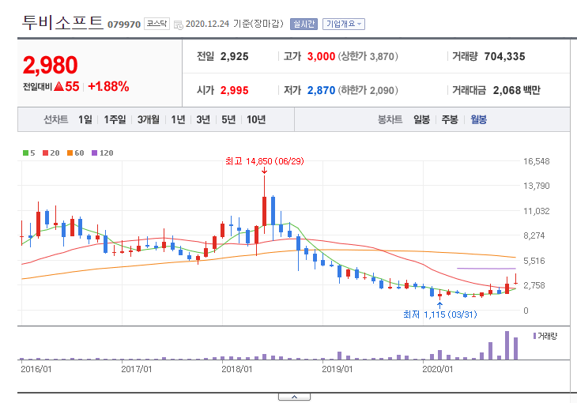The width and height of the screenshot is (577, 403).
Task: Click the 하한가 2,090 lower limit text
Action: pyautogui.click(x=368, y=90)
